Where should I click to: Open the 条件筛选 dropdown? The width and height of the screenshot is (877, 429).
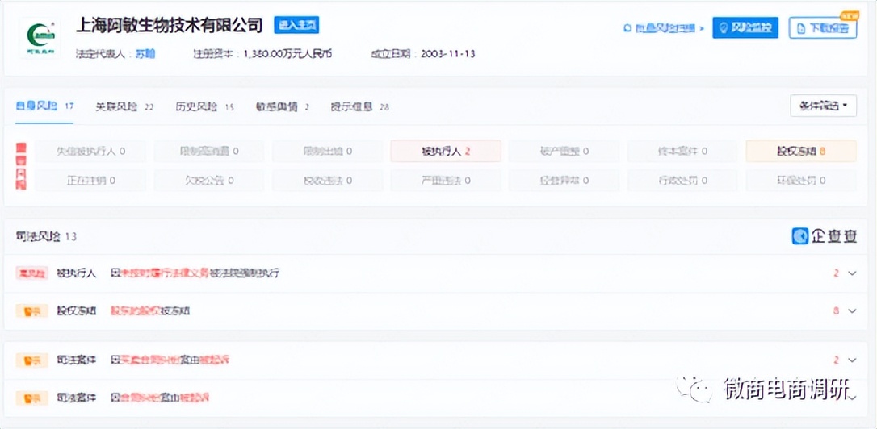coord(824,106)
